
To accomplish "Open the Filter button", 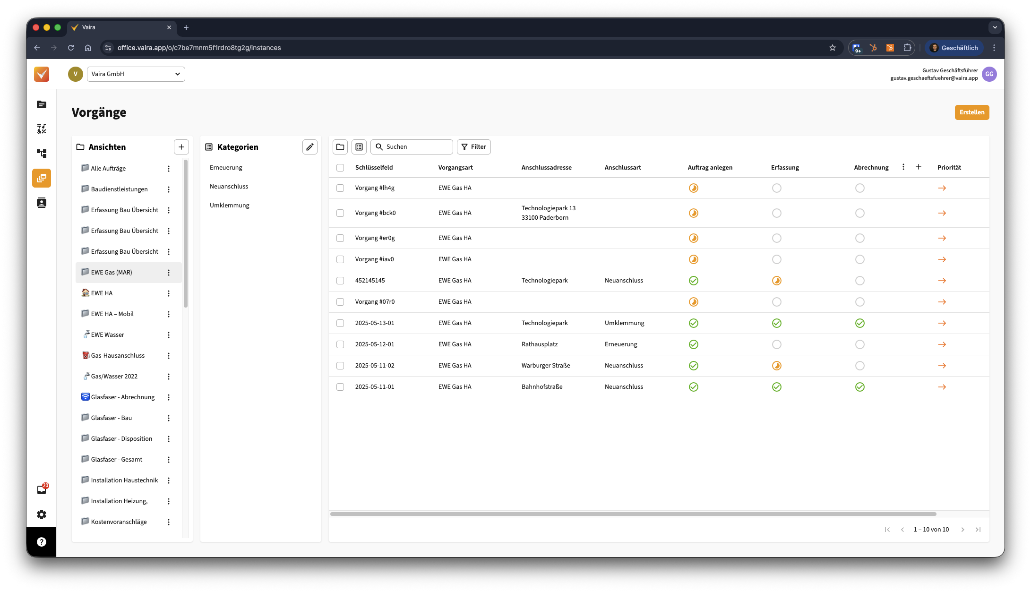I will point(473,147).
